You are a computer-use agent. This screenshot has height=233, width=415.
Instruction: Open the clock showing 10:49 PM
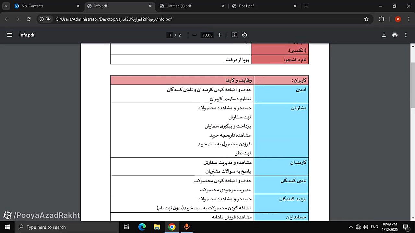point(390,227)
